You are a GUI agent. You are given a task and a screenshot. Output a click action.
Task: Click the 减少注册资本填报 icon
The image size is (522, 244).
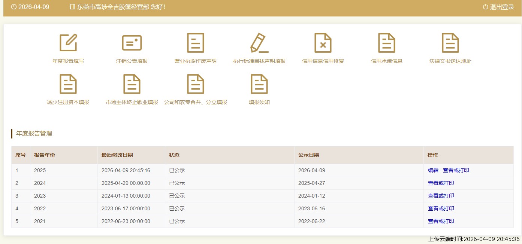point(68,84)
